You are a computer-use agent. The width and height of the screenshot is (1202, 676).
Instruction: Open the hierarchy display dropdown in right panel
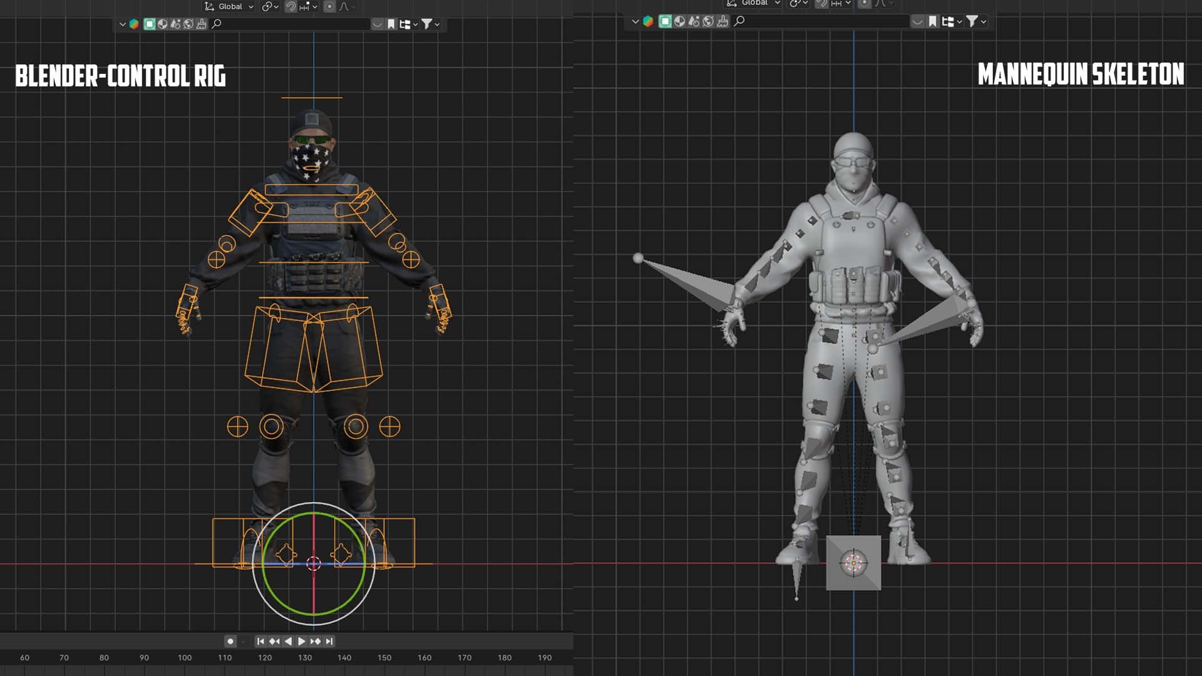[952, 21]
